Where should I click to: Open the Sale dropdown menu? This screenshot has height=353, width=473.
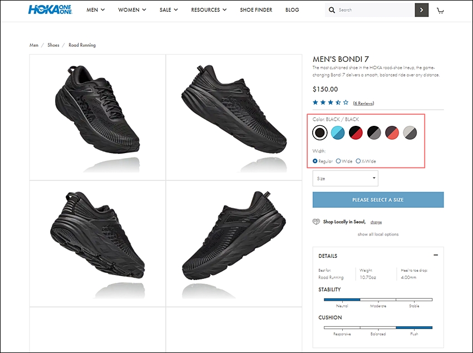coord(169,10)
